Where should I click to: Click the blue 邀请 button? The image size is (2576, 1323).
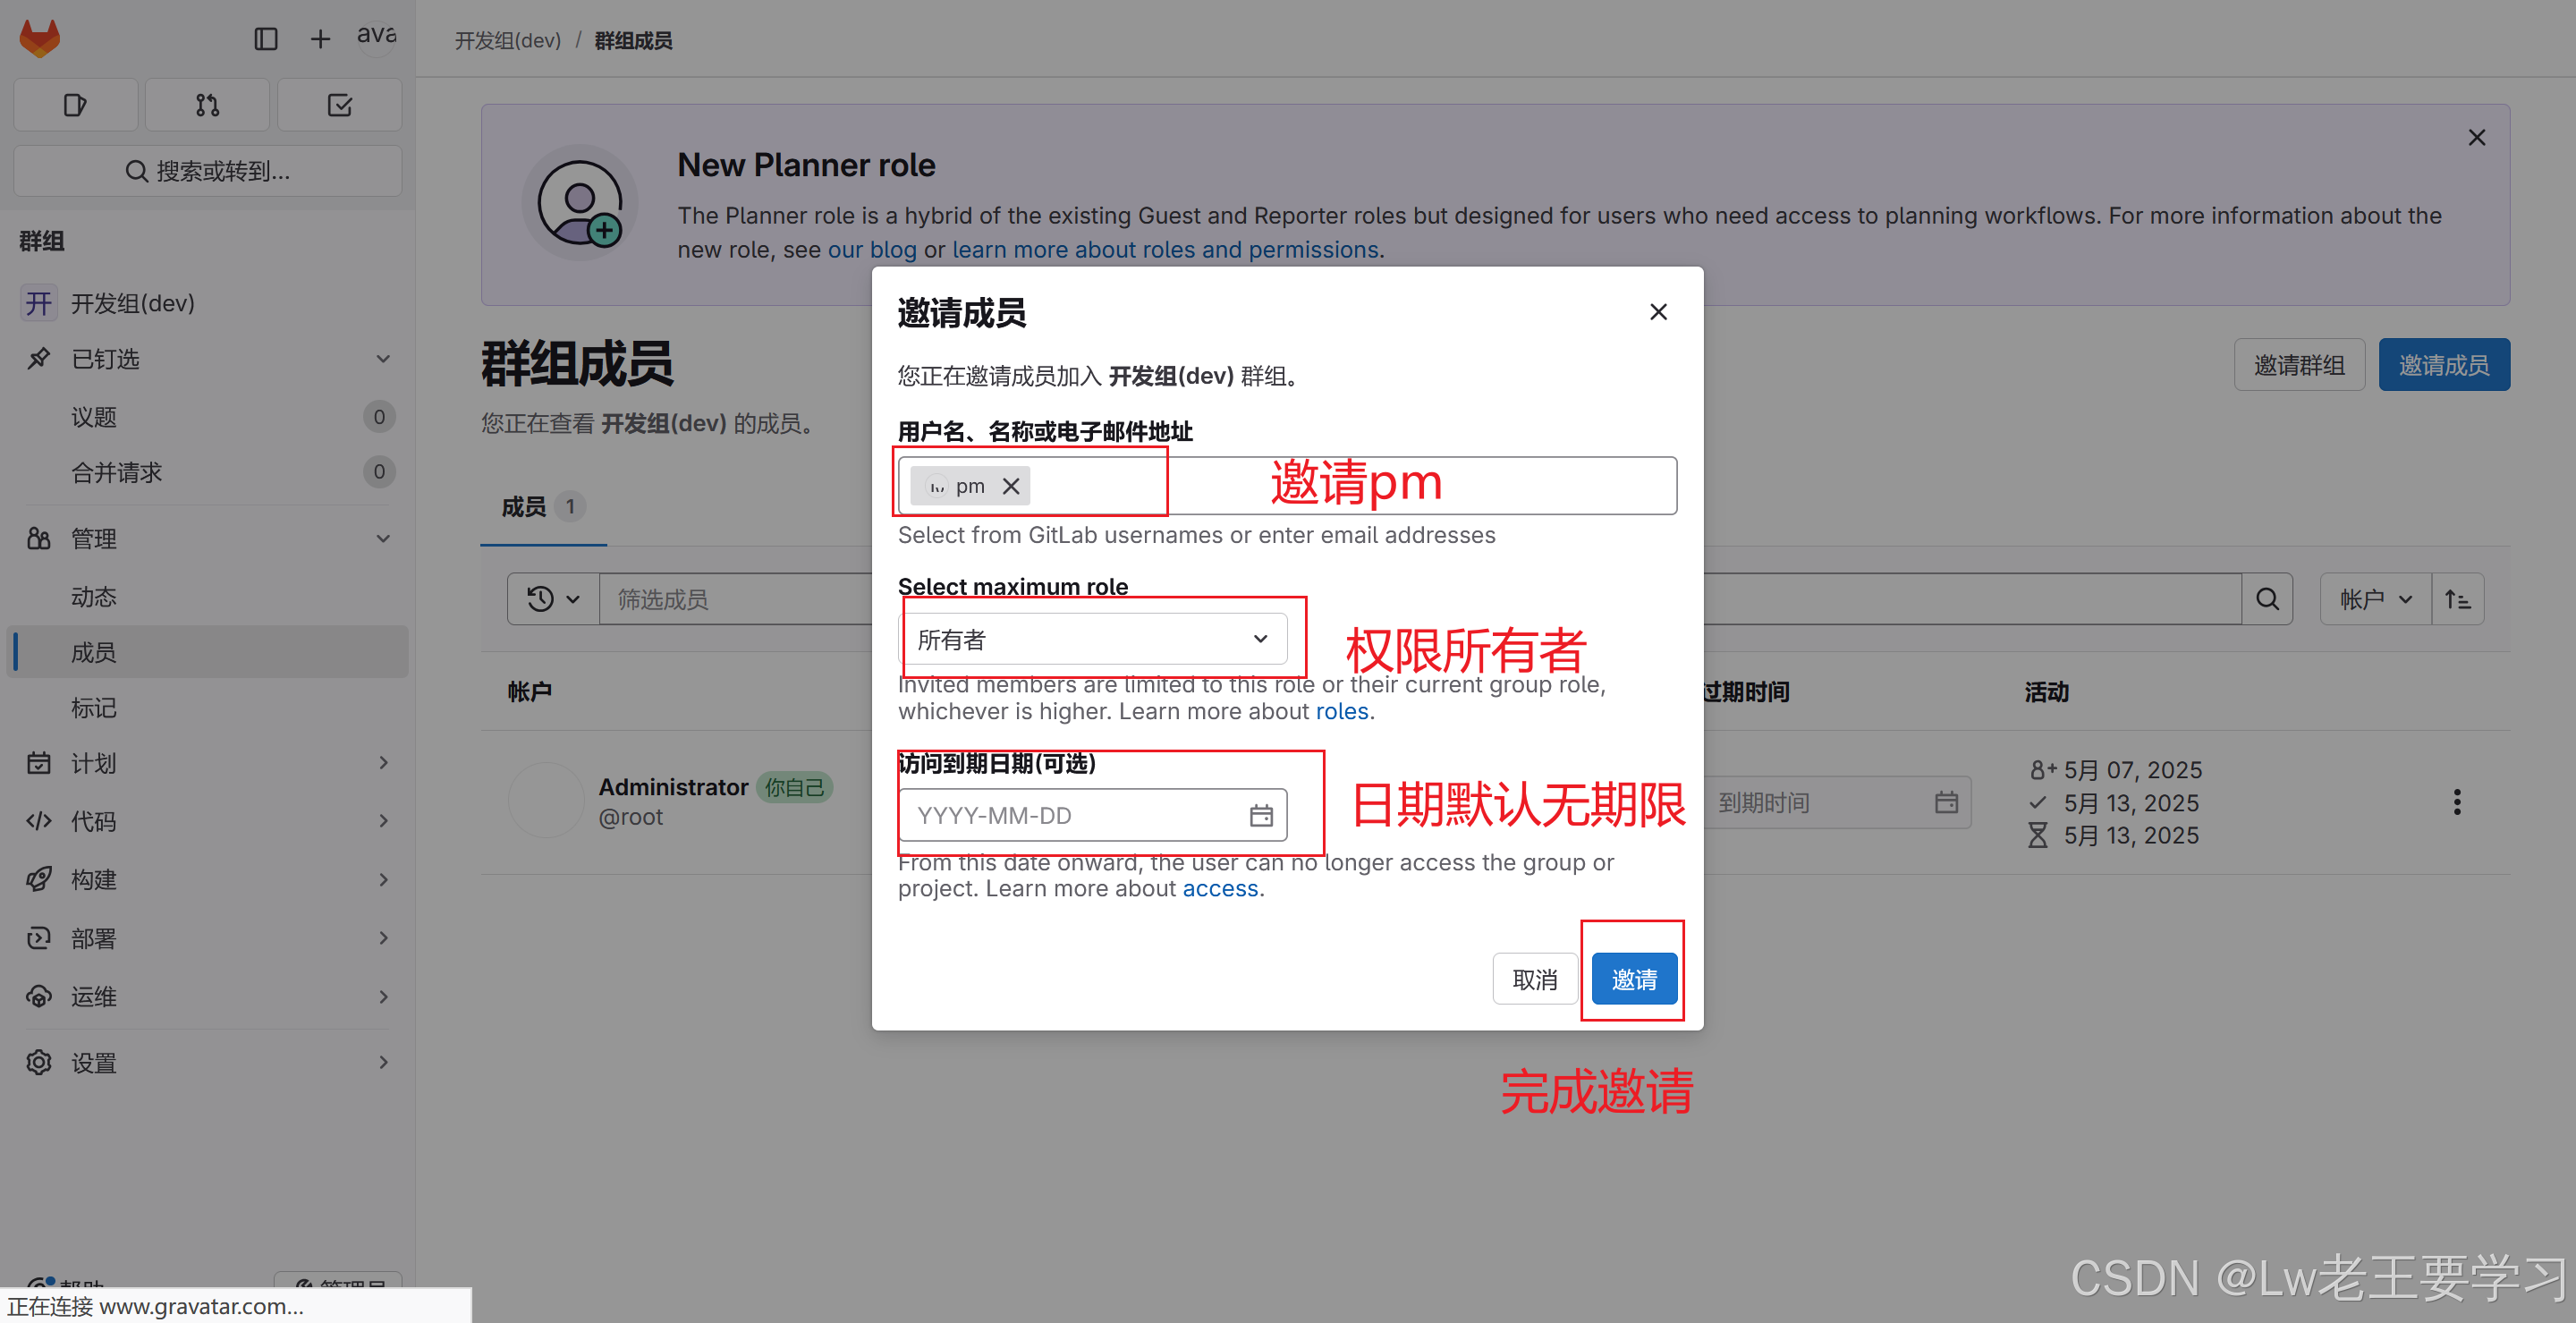[x=1633, y=979]
